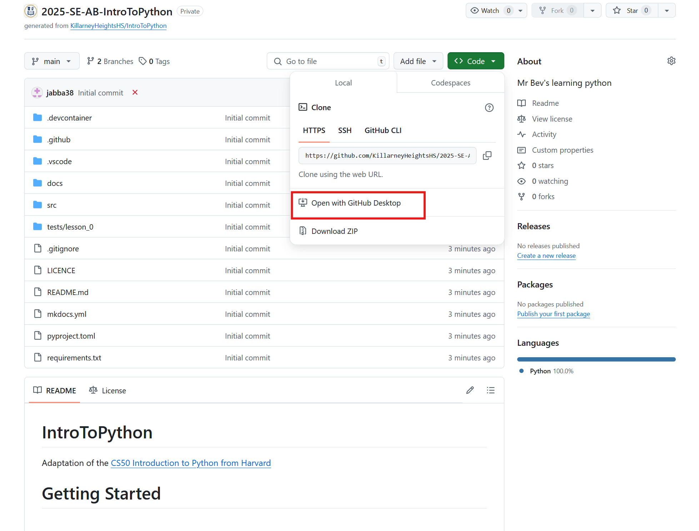The height and width of the screenshot is (531, 699).
Task: Choose Open with GitHub Desktop
Action: click(356, 203)
